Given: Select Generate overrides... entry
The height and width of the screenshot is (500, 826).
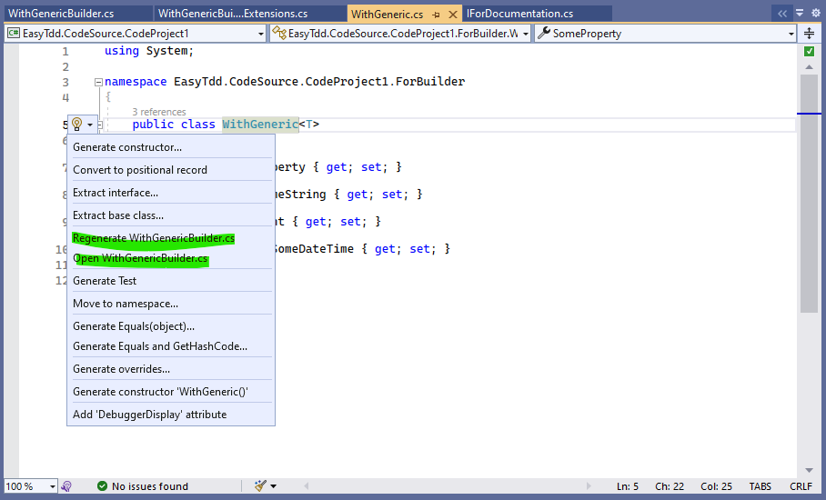Looking at the screenshot, I should tap(171, 368).
